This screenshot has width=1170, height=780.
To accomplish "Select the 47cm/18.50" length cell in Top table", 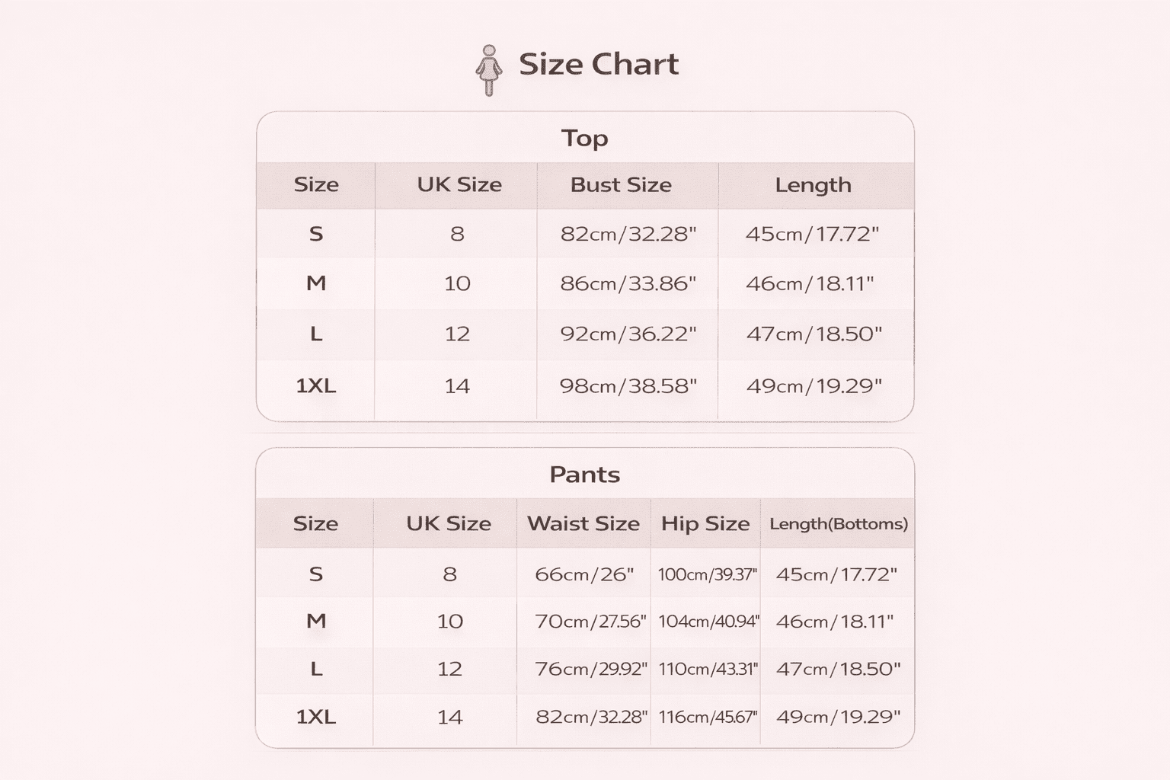I will [x=814, y=334].
